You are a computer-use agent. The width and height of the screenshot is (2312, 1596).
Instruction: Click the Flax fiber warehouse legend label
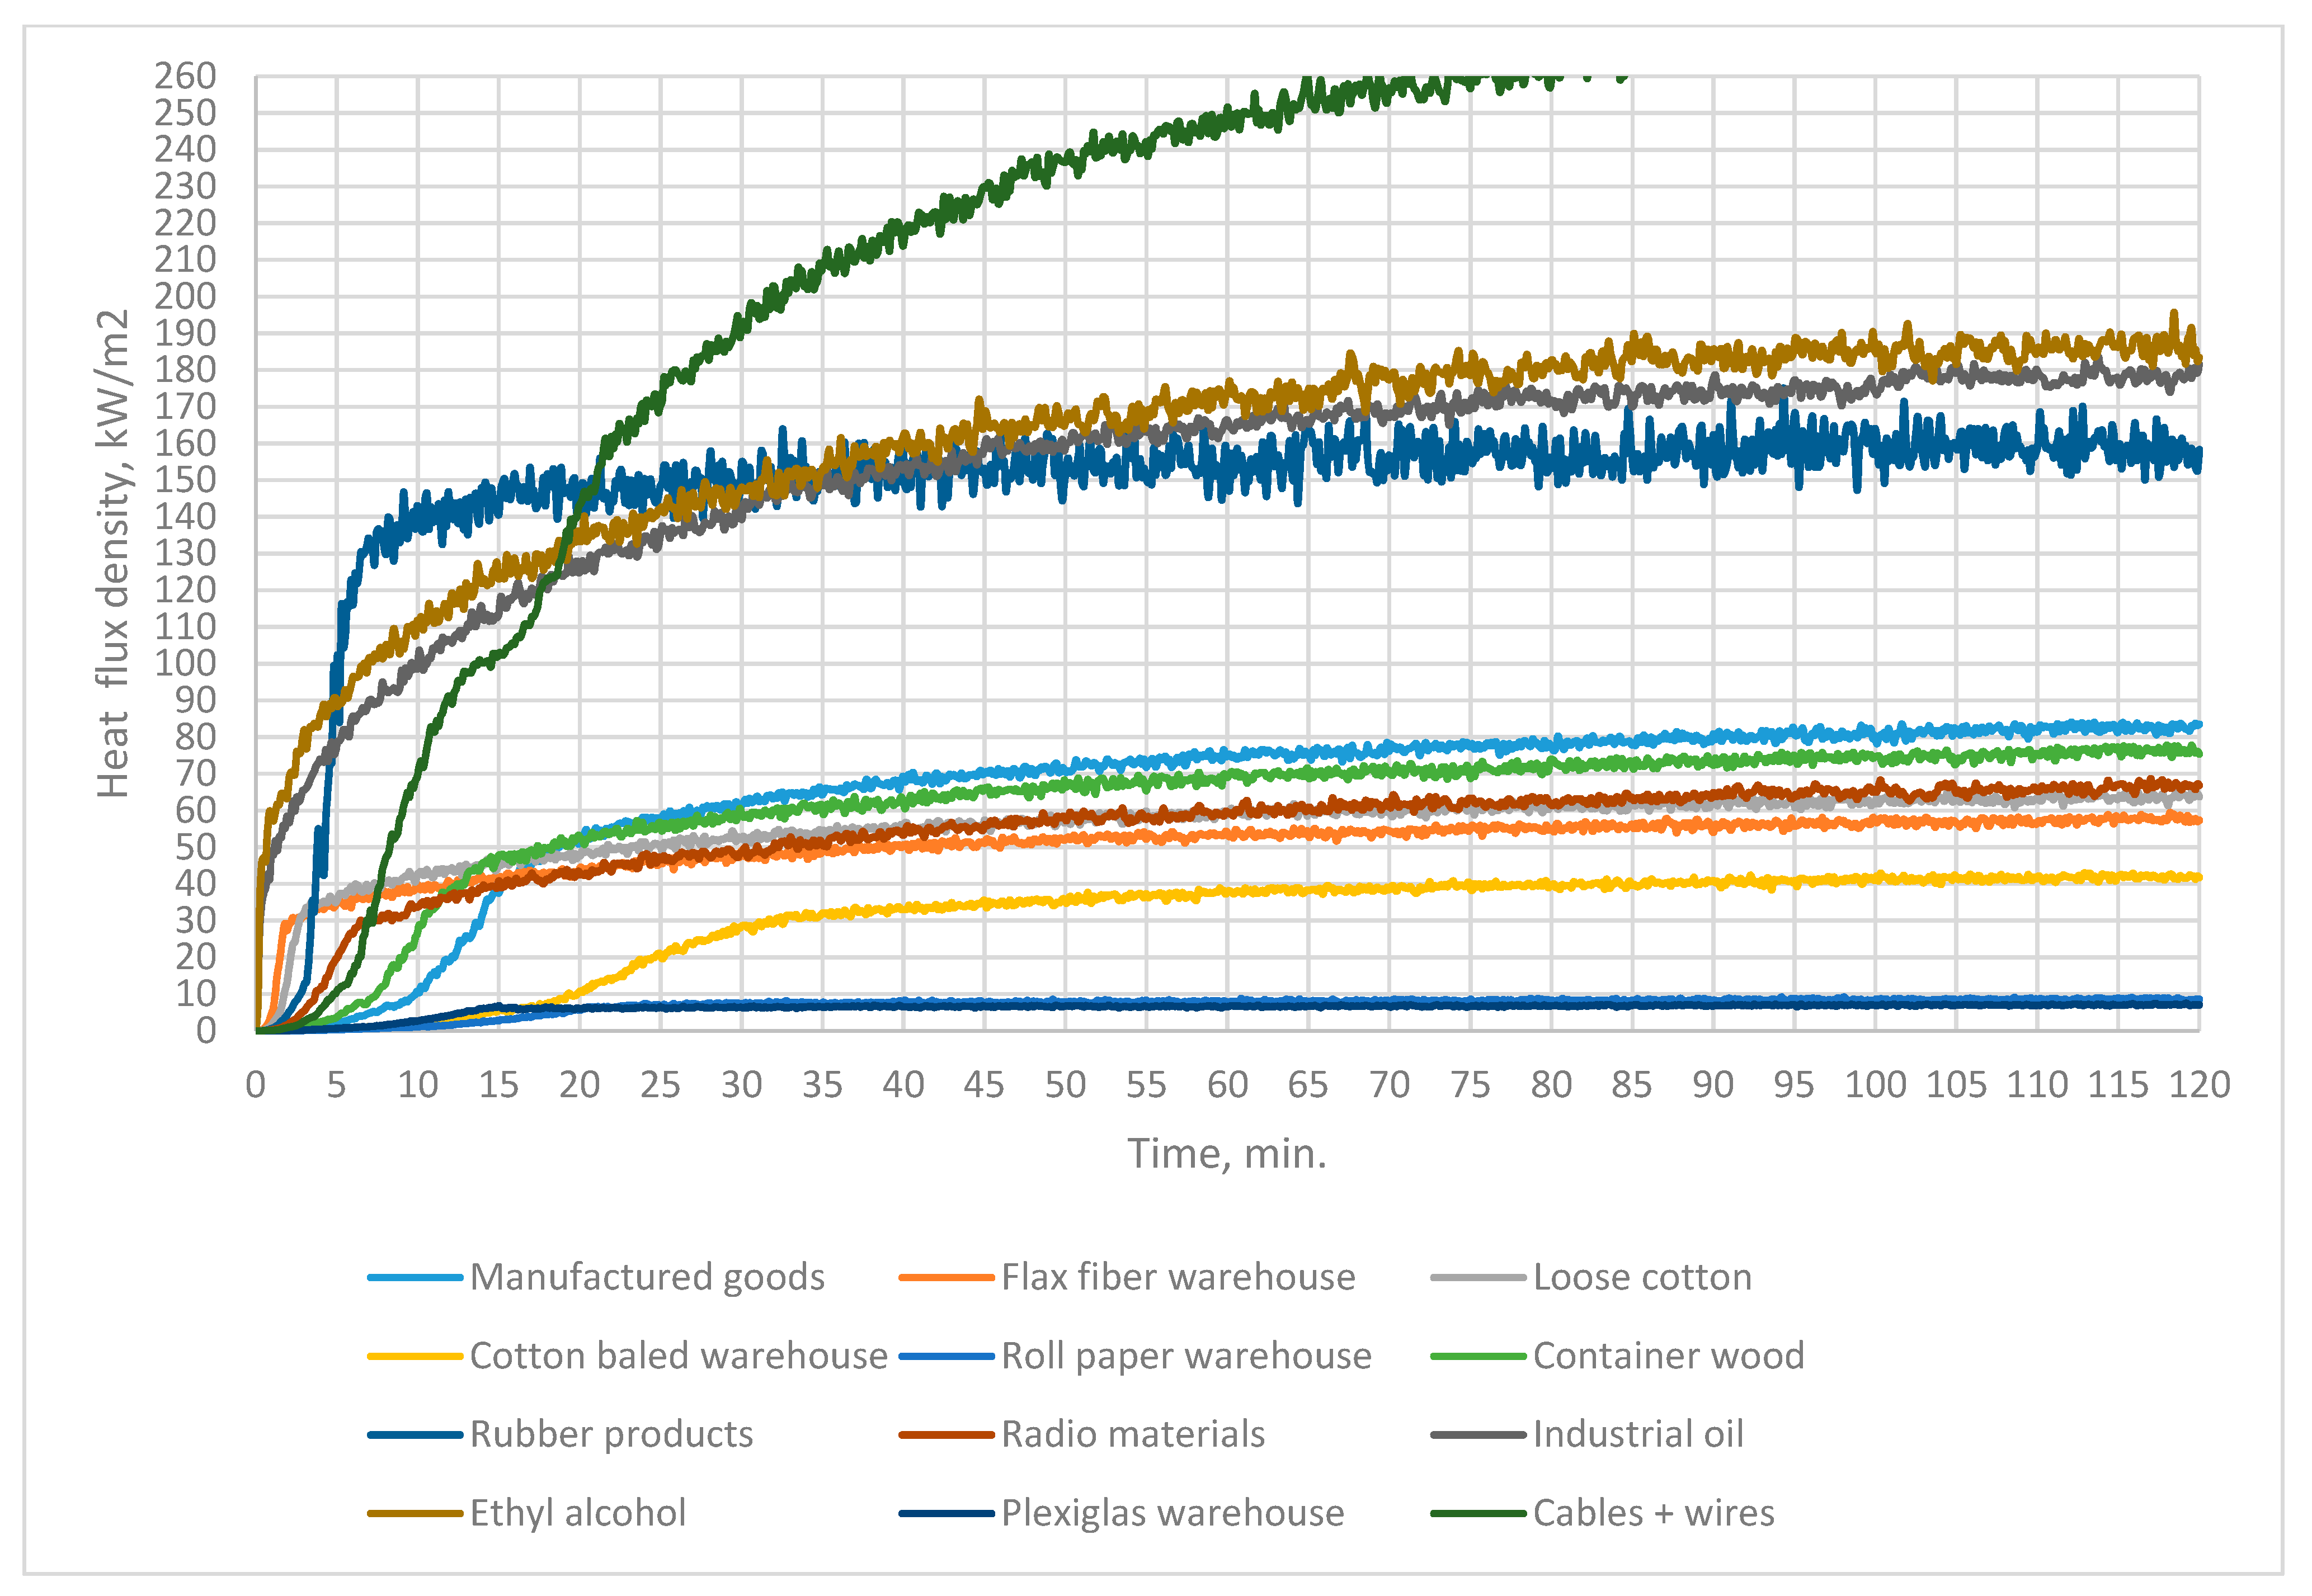tap(1178, 1277)
